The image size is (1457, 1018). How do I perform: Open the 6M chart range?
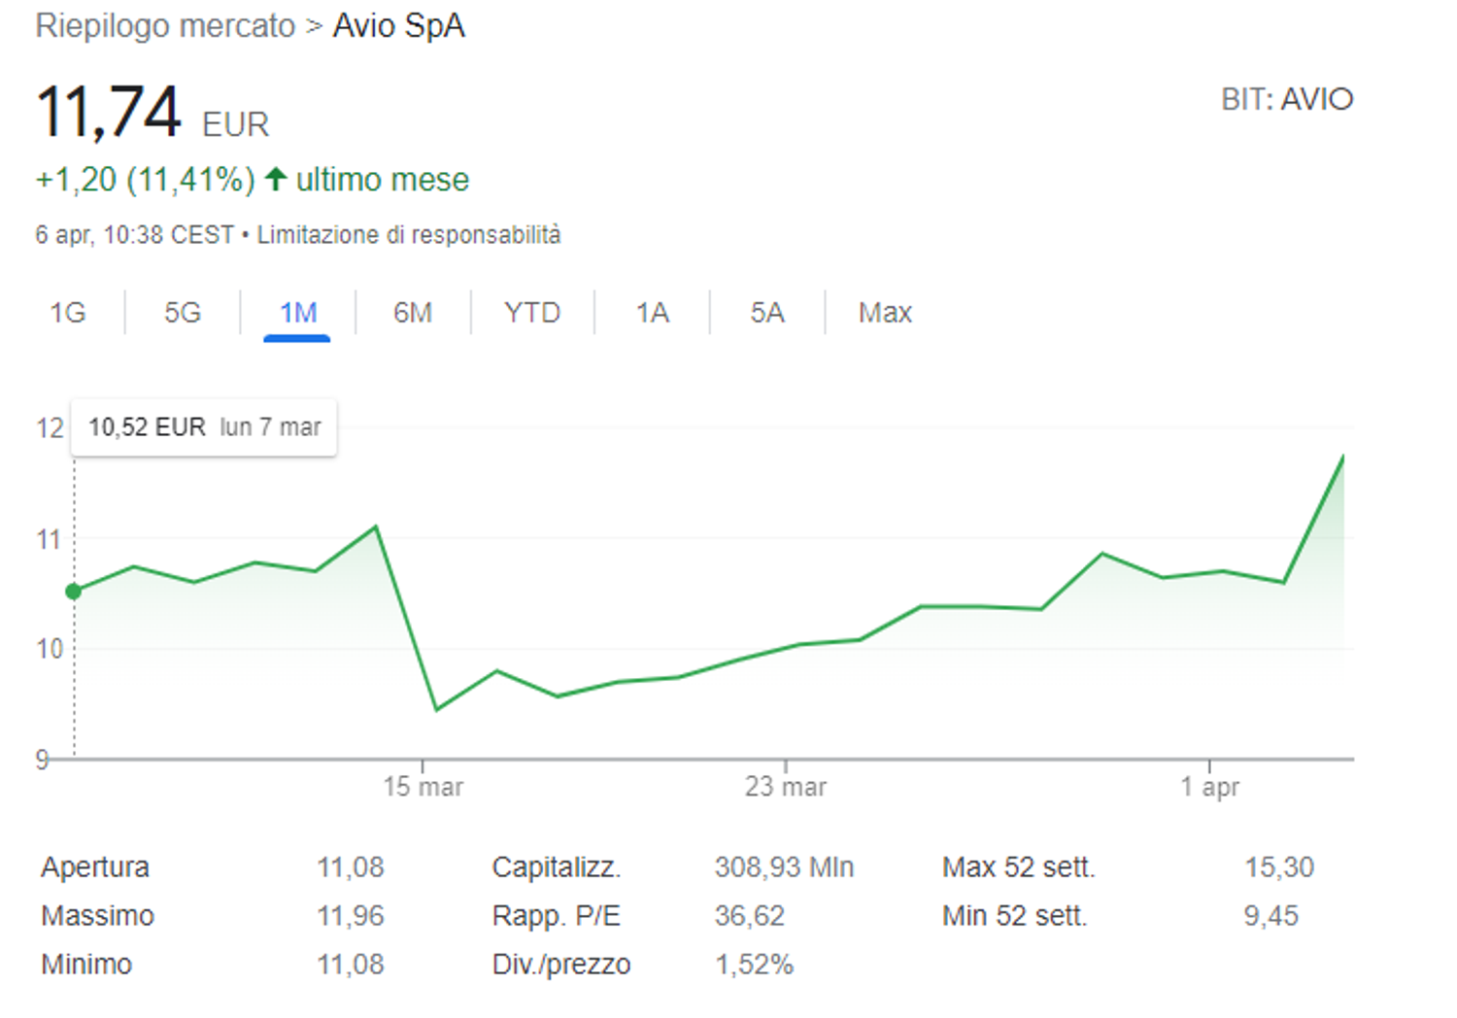[413, 313]
